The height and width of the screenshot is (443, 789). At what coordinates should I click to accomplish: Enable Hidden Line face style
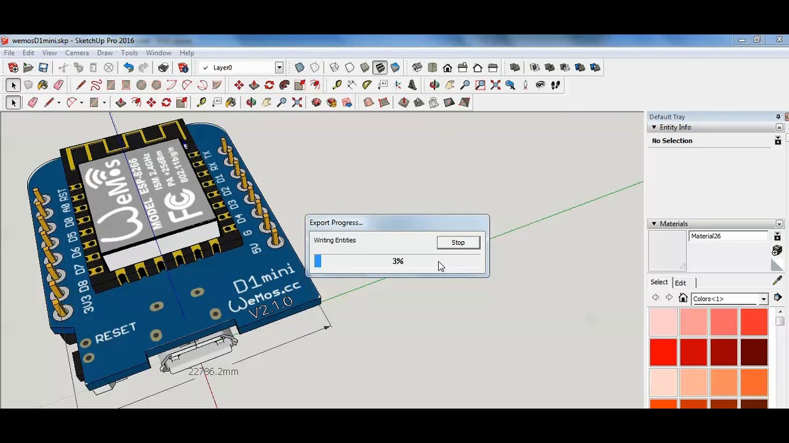coord(350,68)
